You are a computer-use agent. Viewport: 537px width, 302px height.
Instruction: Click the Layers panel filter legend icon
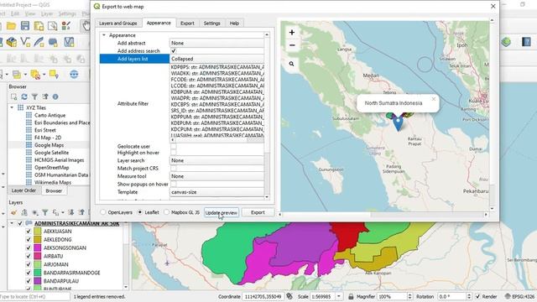point(44,212)
